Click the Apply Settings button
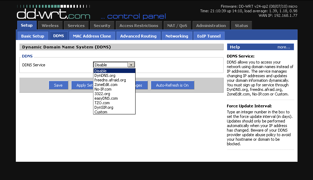 point(82,85)
